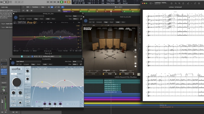Click the info icon in Sound City
The height and width of the screenshot is (114, 204).
(x=135, y=66)
